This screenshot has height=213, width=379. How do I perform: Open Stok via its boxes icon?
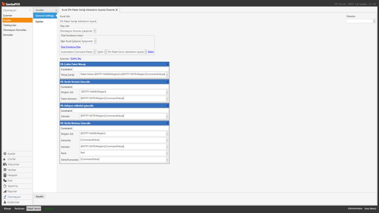[5, 180]
